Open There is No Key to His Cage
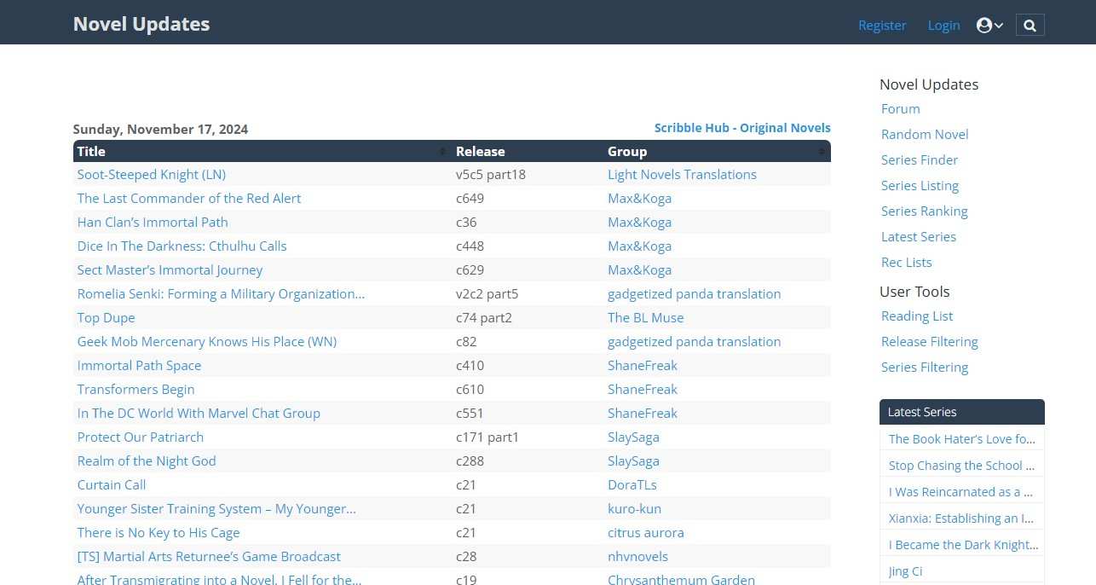This screenshot has height=585, width=1096. pyautogui.click(x=159, y=533)
